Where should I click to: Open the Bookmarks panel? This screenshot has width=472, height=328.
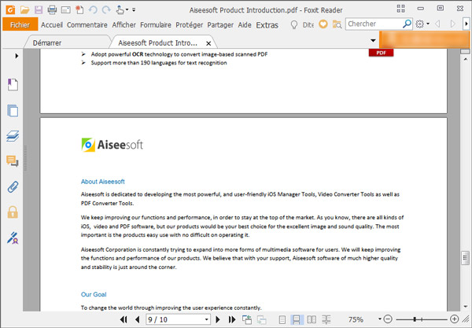pos(13,85)
